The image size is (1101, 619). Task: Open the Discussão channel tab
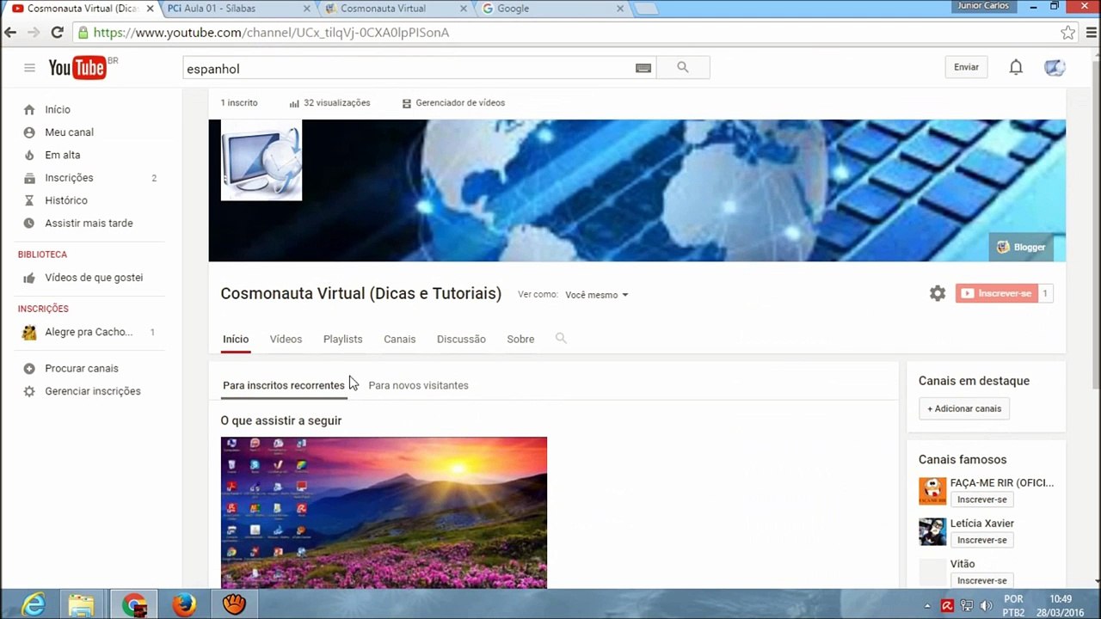461,340
